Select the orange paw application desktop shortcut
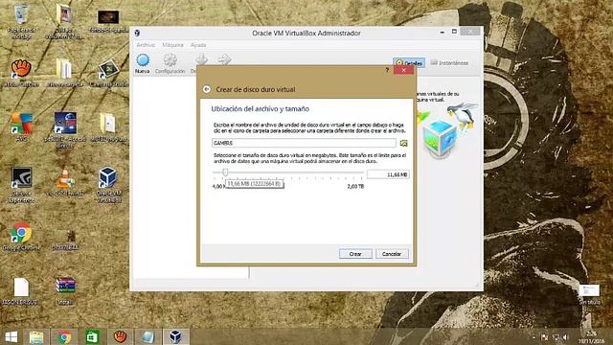The image size is (613, 345). pos(21,73)
